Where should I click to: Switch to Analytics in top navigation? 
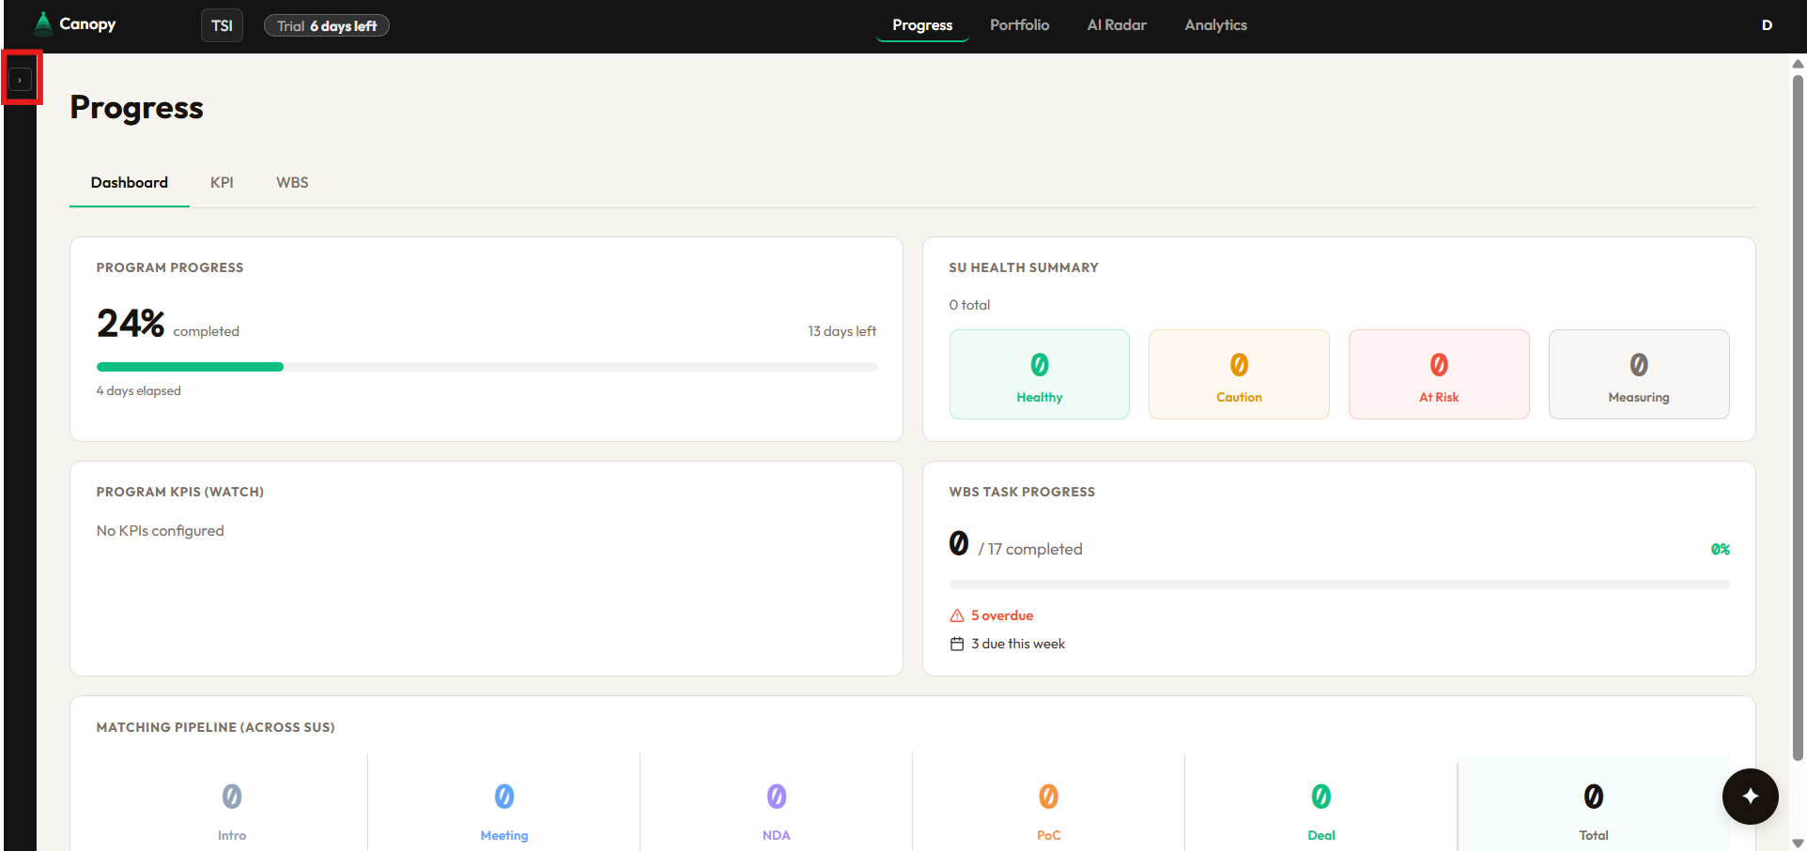1215,25
